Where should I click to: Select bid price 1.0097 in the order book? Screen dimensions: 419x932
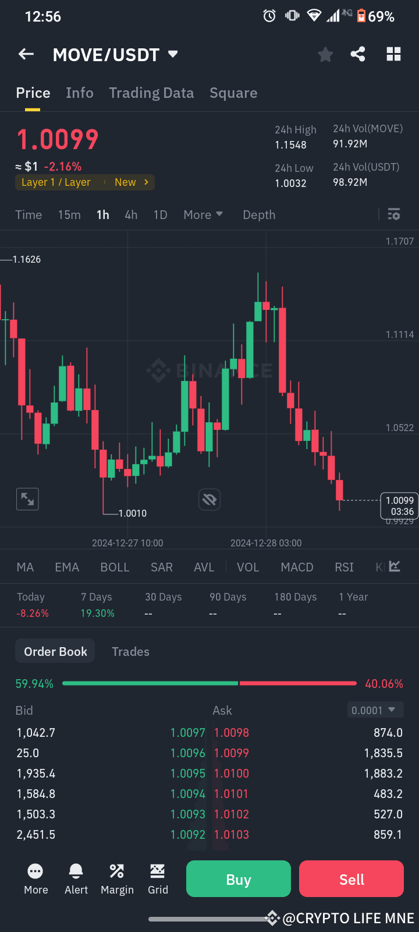pyautogui.click(x=187, y=732)
